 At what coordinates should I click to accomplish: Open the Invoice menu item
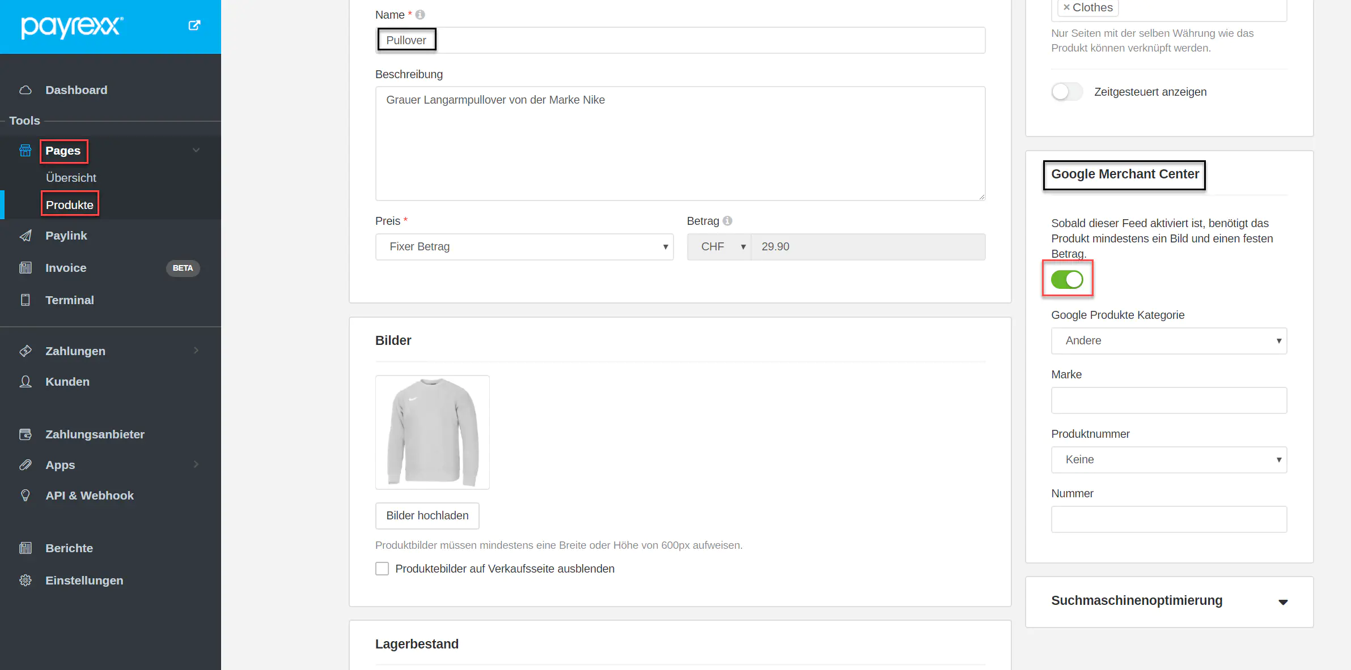[66, 268]
